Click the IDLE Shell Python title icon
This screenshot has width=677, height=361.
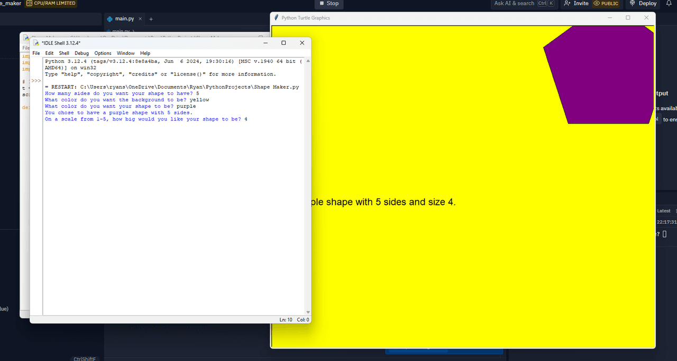tap(36, 43)
